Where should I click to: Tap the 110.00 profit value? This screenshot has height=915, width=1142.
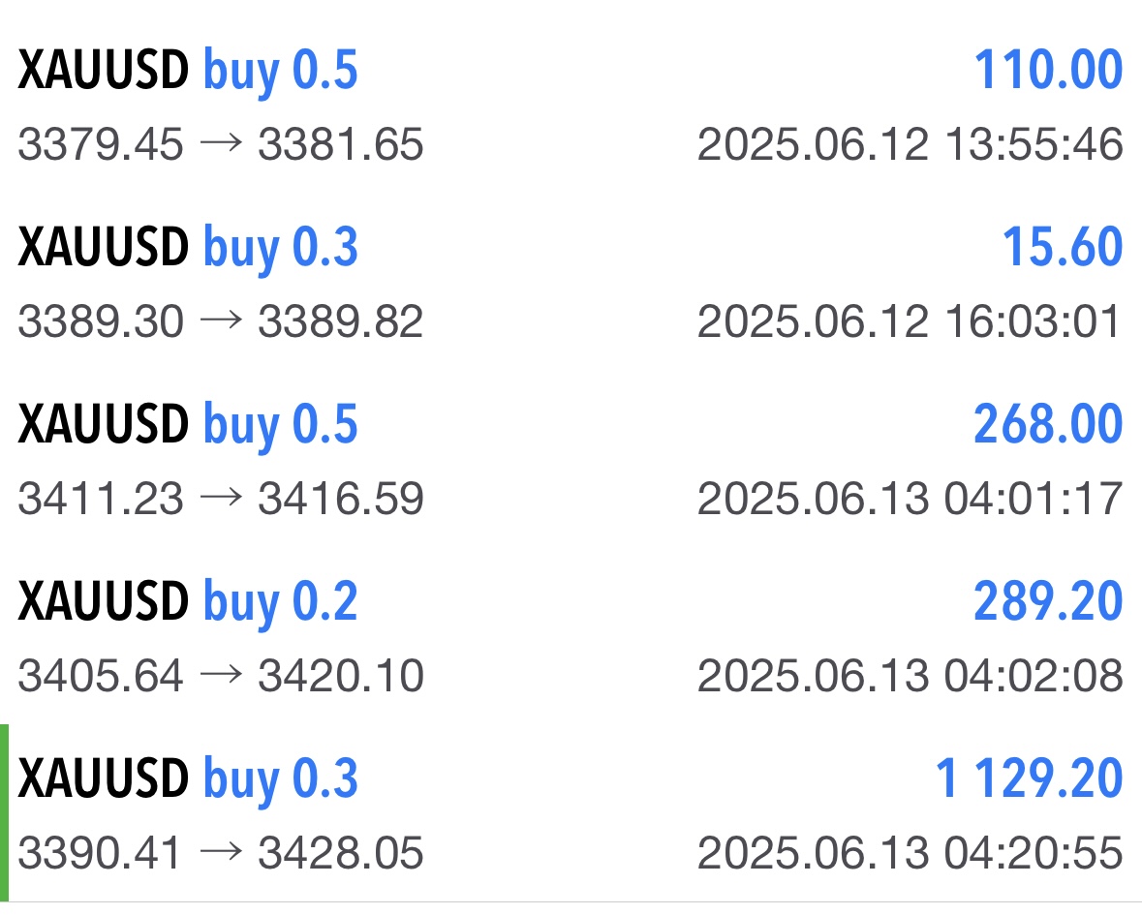[1048, 71]
